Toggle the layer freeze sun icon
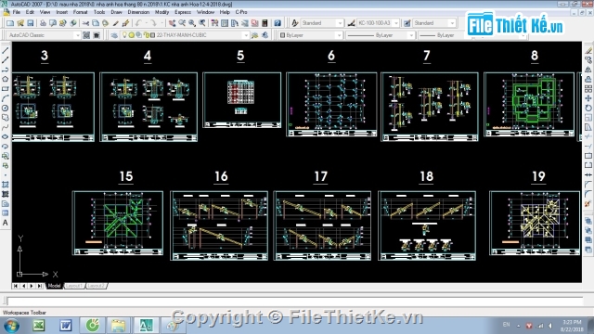594x334 pixels. click(131, 35)
